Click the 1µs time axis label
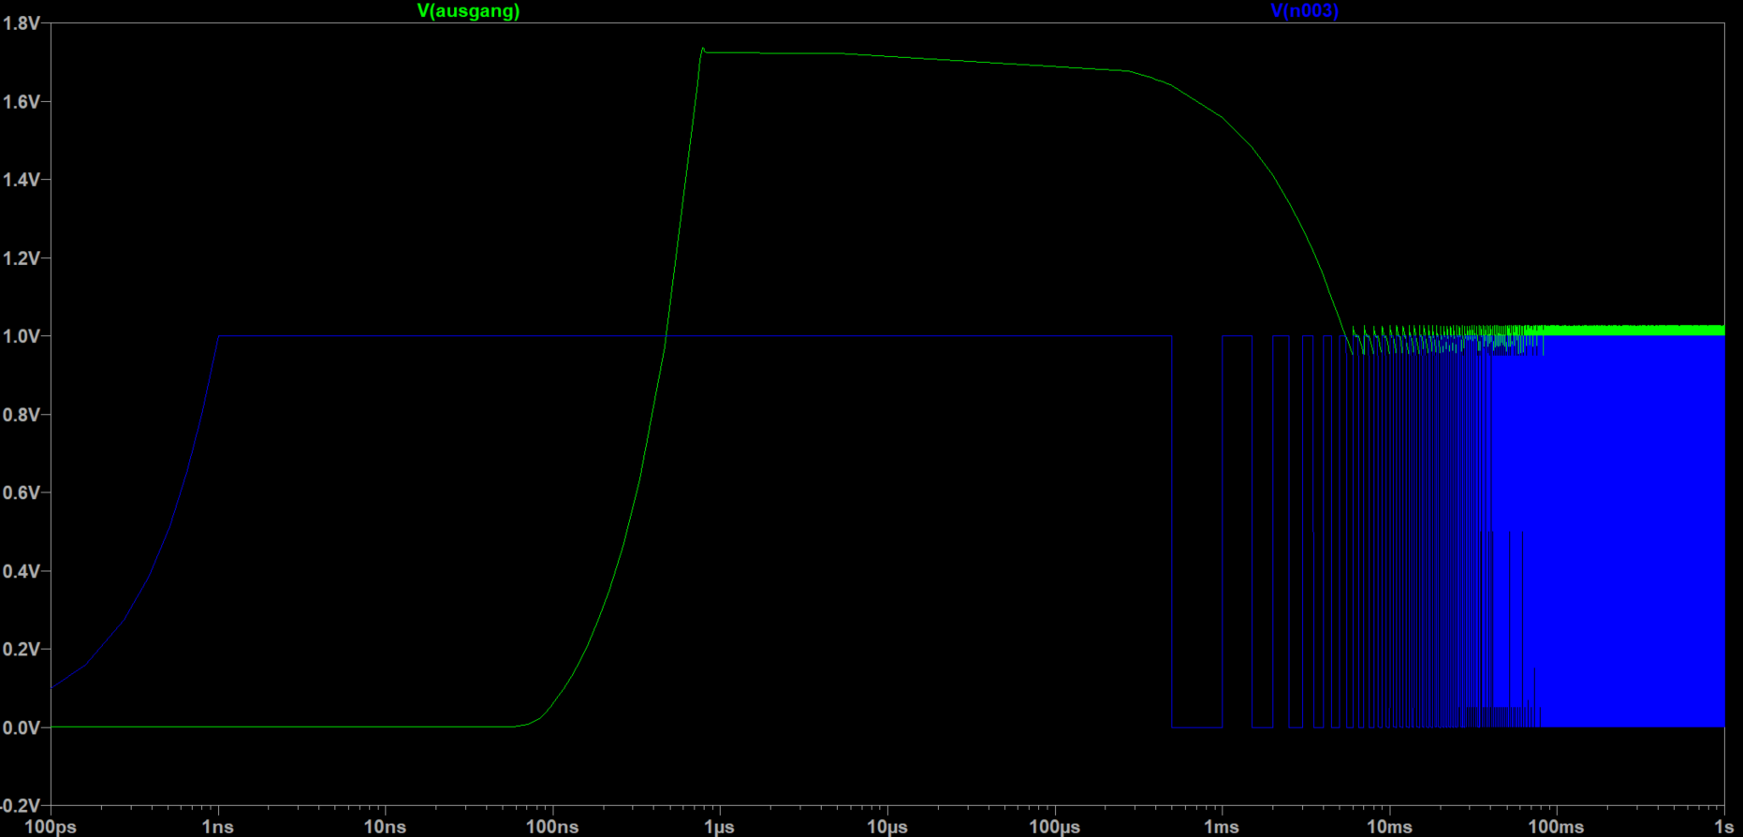 coord(719,827)
